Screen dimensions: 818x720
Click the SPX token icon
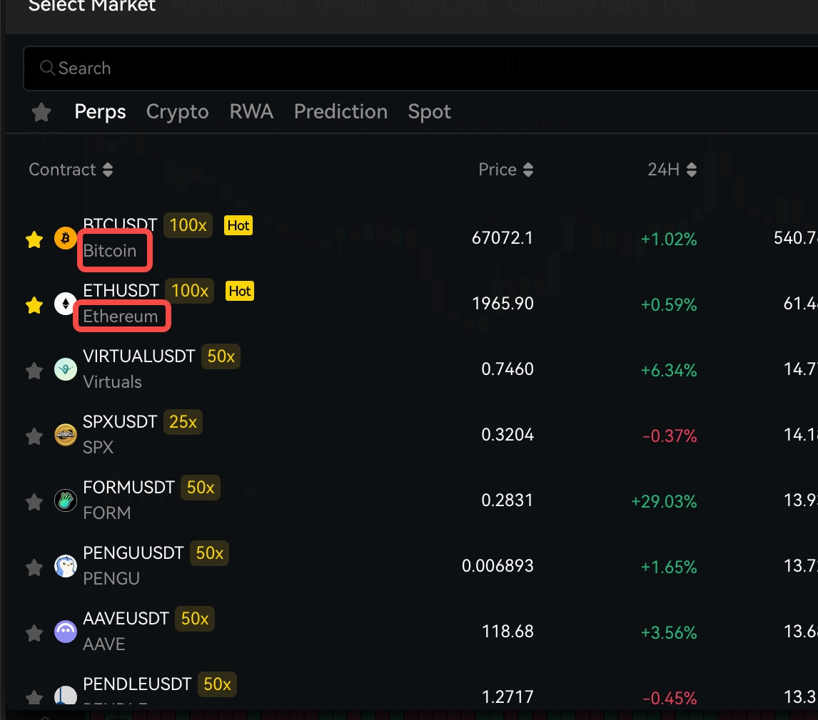[66, 435]
